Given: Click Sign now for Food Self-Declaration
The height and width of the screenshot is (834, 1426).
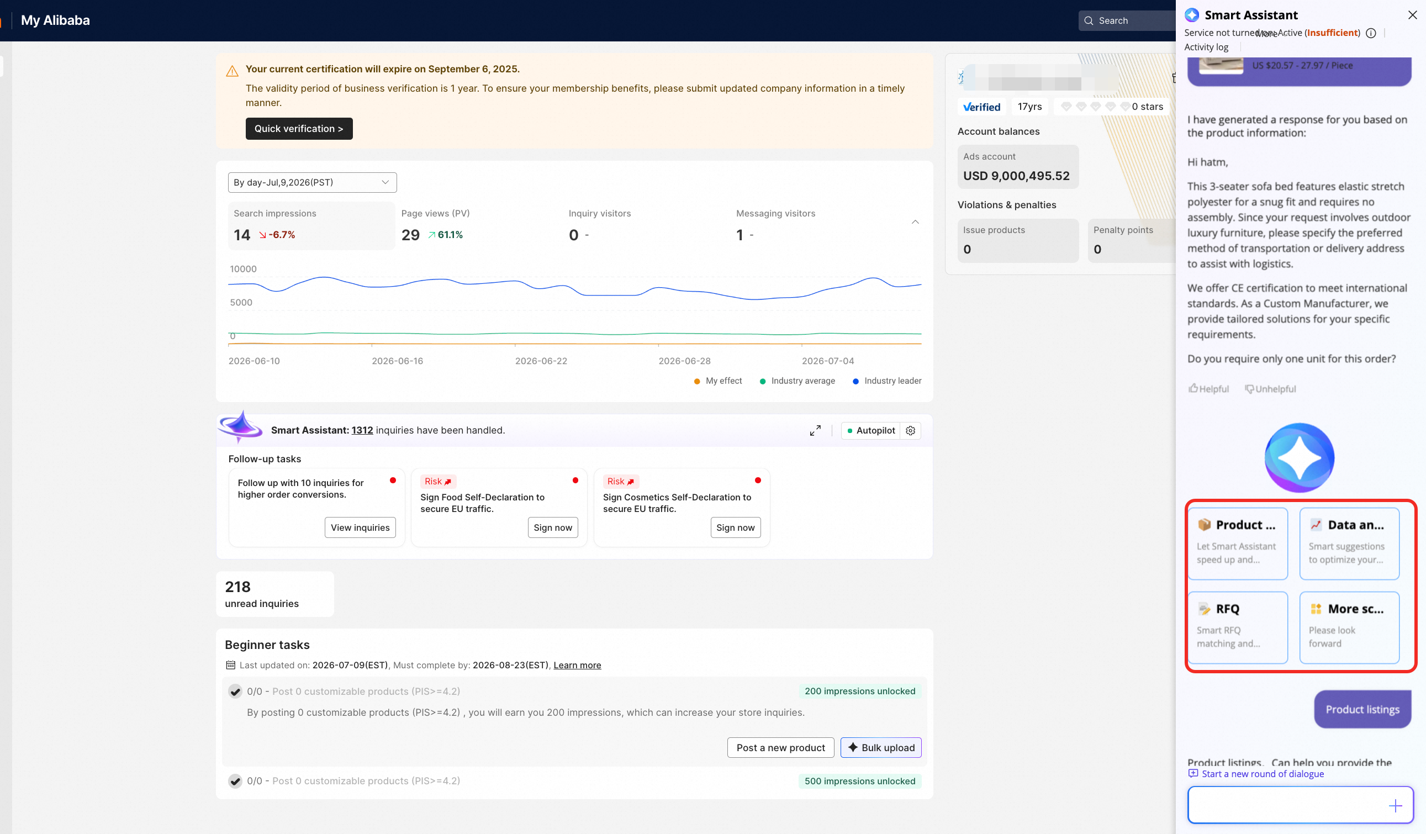Looking at the screenshot, I should [553, 527].
